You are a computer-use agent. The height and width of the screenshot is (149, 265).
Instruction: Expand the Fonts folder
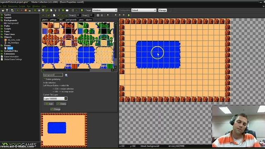point(2,31)
